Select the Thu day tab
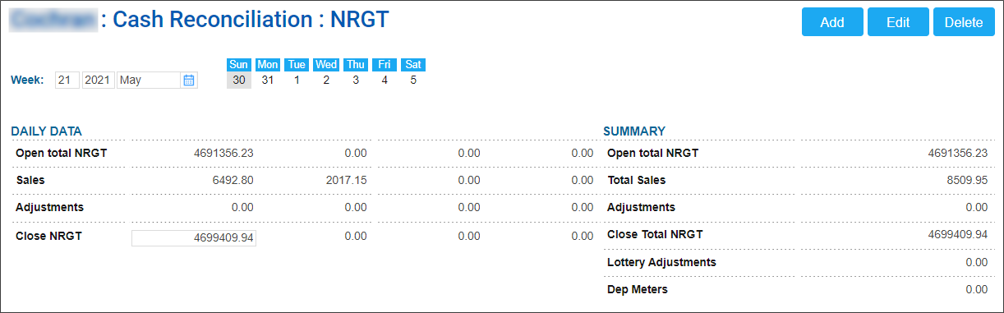The image size is (1004, 313). 356,64
